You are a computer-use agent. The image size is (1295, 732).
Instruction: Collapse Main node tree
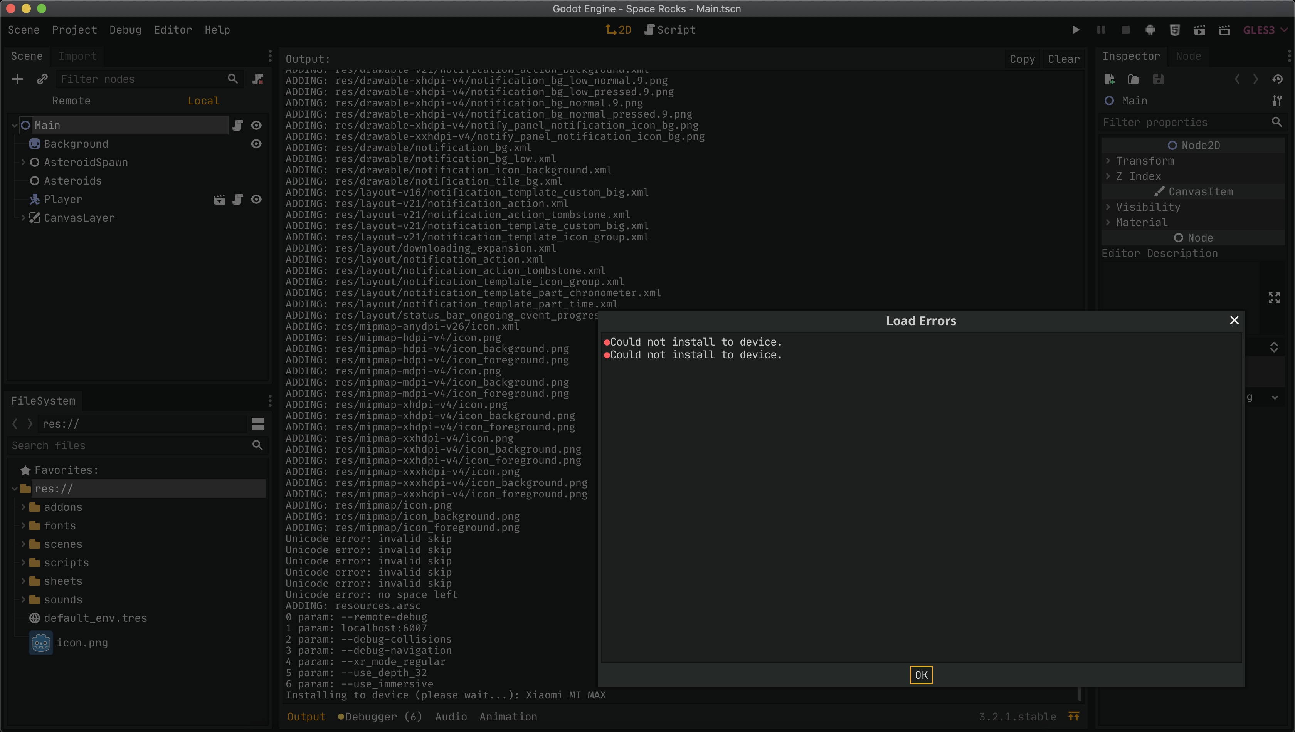[14, 125]
